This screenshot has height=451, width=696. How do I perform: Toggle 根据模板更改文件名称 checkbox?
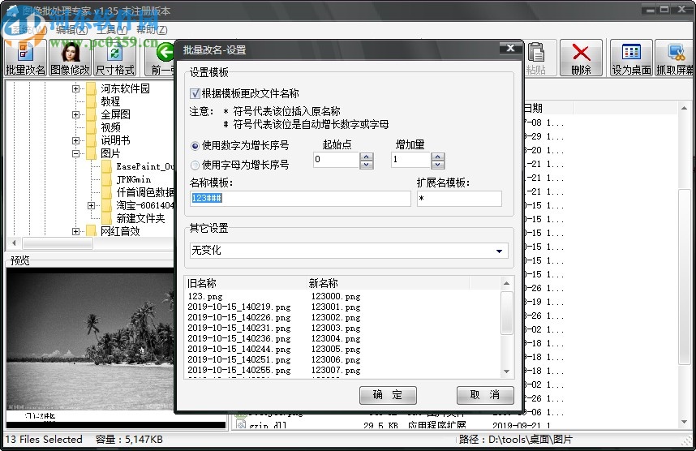click(195, 93)
